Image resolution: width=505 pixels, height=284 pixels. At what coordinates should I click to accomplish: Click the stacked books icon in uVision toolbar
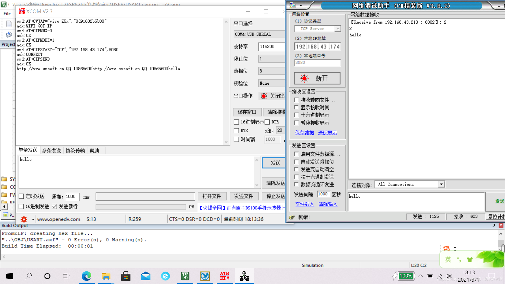click(x=9, y=34)
